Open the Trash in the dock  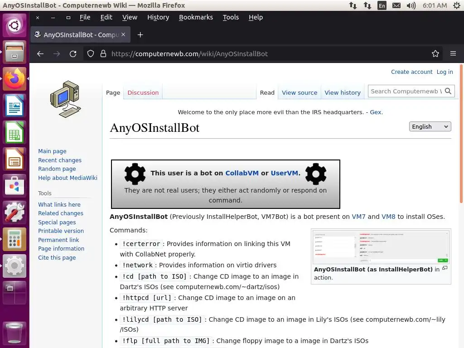[x=14, y=333]
